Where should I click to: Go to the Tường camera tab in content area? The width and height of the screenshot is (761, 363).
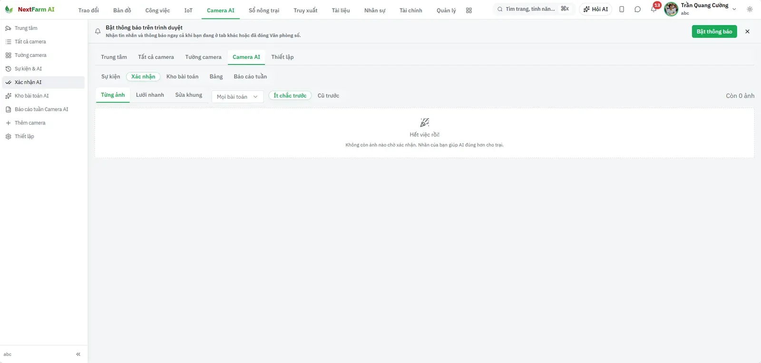click(203, 57)
